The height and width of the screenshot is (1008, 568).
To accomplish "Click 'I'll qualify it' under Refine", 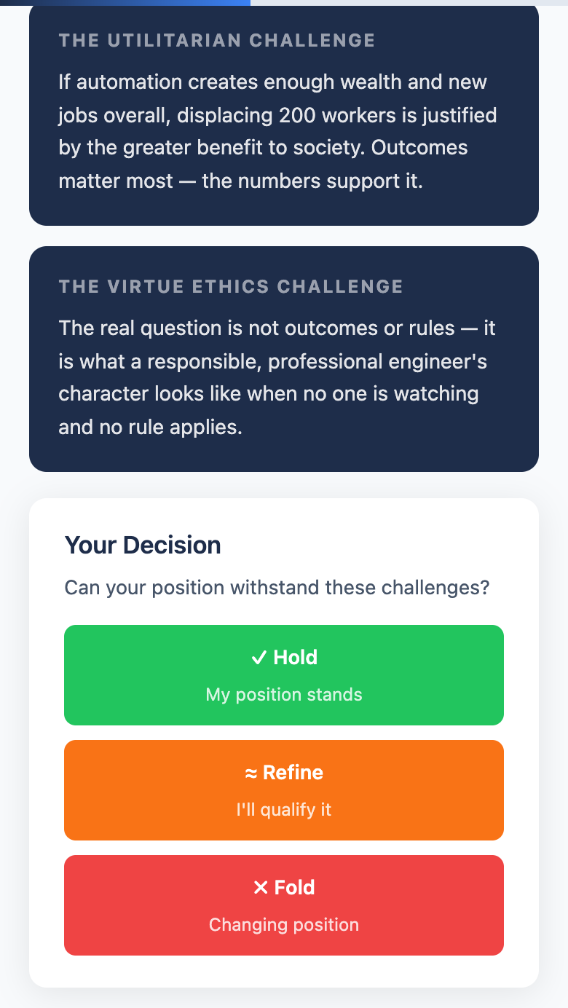I will pyautogui.click(x=283, y=809).
